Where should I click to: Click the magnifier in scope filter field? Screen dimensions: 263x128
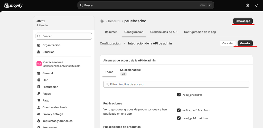click(x=107, y=84)
